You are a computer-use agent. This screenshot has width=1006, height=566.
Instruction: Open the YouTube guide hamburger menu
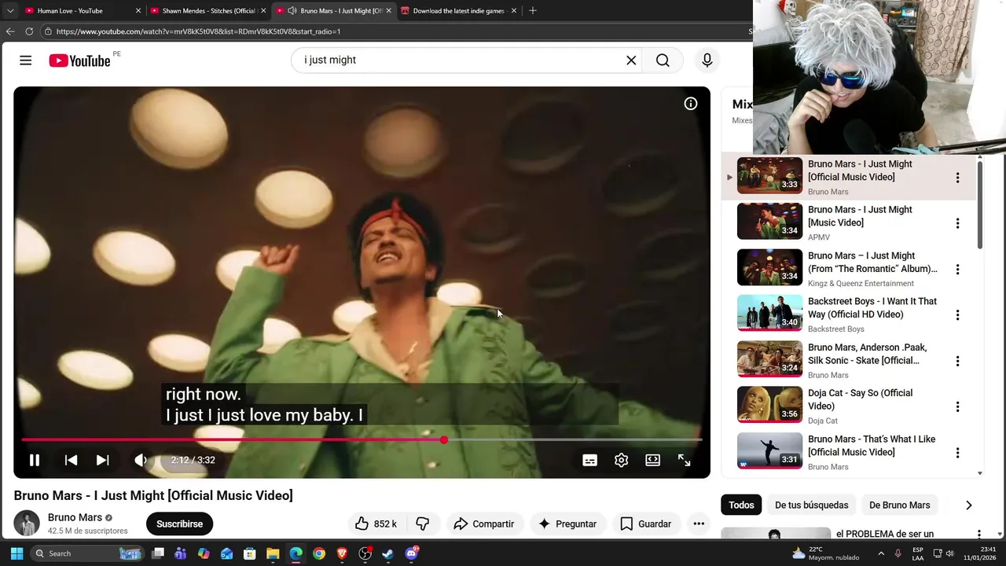click(26, 61)
